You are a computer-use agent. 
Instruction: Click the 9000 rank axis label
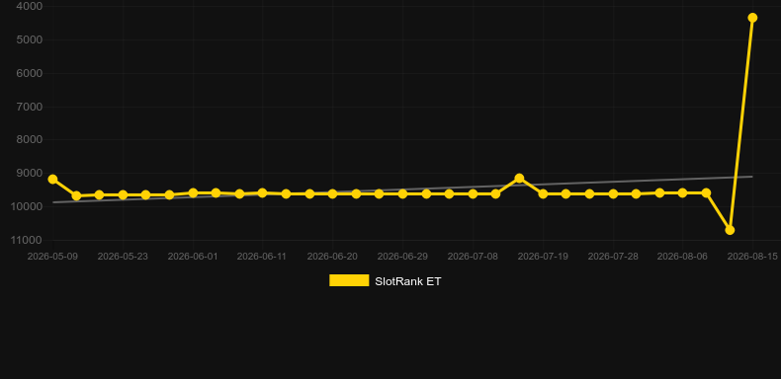point(30,173)
